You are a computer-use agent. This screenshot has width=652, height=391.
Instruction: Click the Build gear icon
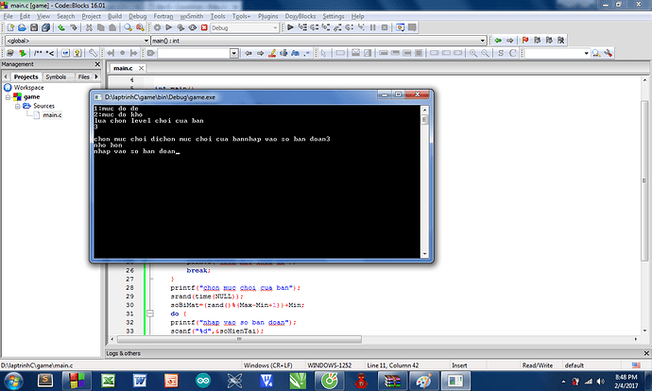click(158, 28)
